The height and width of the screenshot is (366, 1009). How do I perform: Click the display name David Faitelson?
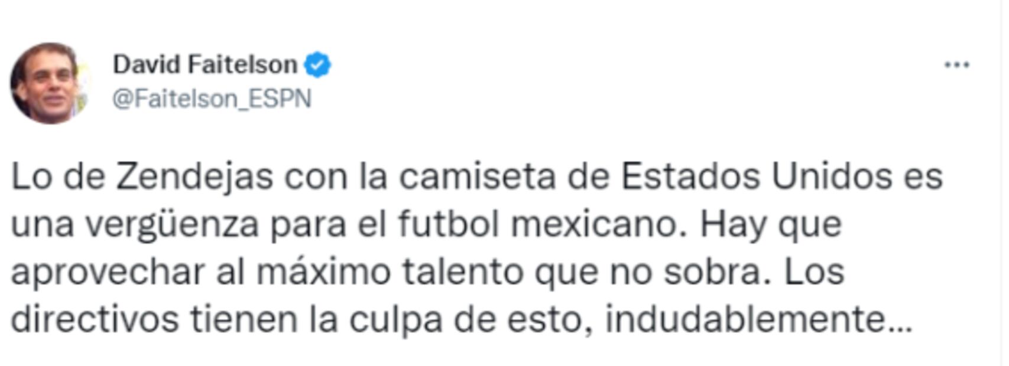[x=205, y=64]
